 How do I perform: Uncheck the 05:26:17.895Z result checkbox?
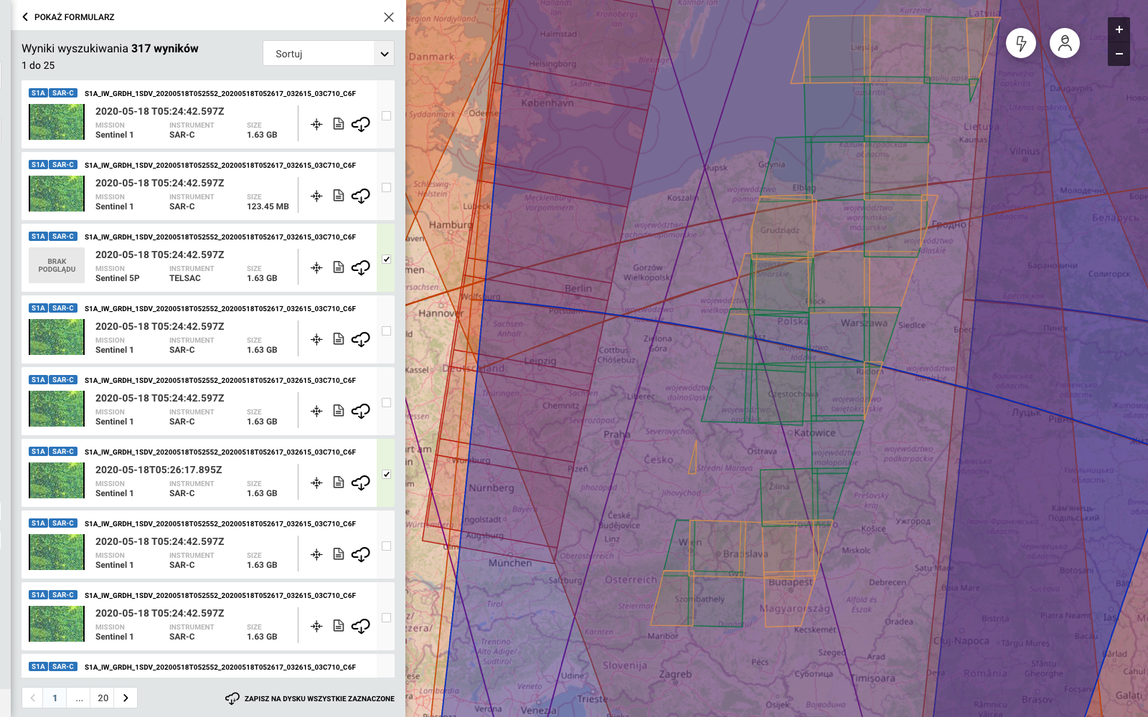(x=386, y=474)
